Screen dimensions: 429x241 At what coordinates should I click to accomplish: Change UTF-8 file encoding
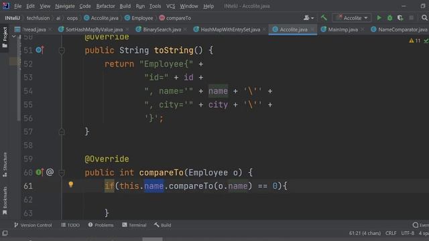[408, 234]
